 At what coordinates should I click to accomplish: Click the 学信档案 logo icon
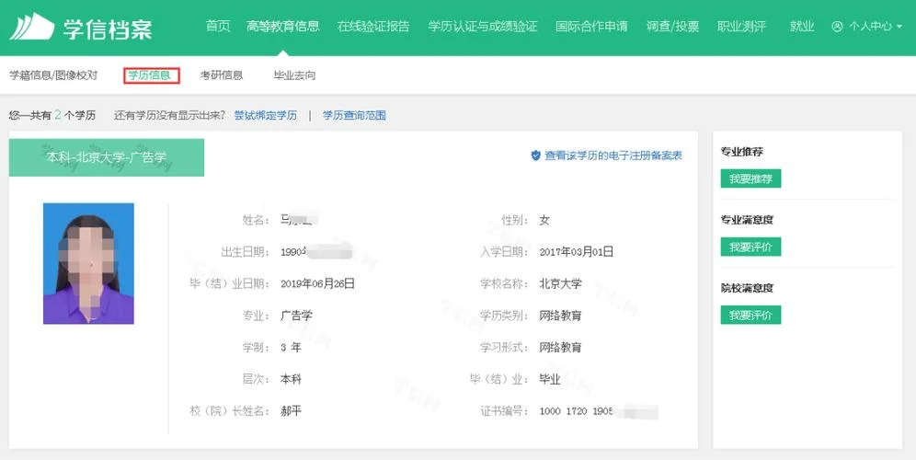[x=32, y=27]
